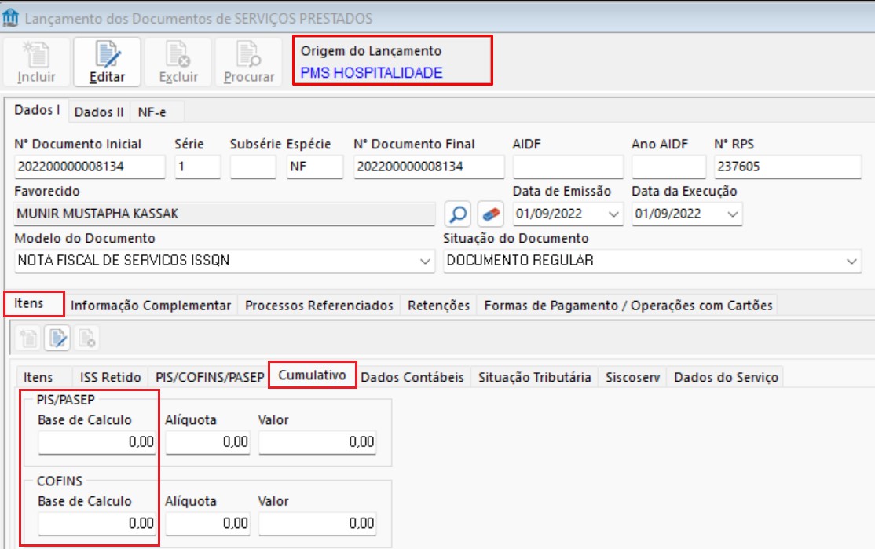Click the Nº Documento Inicial field
The width and height of the screenshot is (875, 549).
90,167
